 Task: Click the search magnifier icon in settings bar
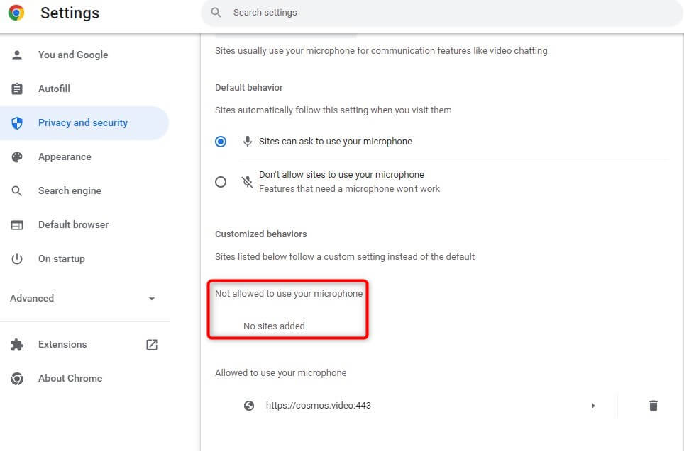(x=216, y=13)
